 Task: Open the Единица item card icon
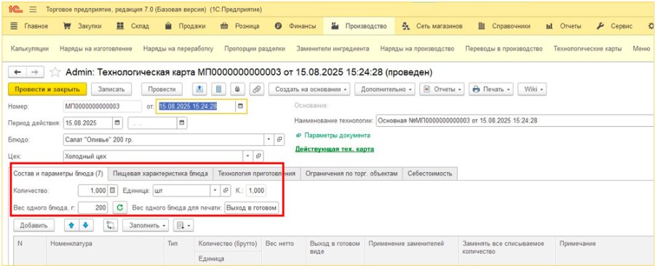[226, 190]
